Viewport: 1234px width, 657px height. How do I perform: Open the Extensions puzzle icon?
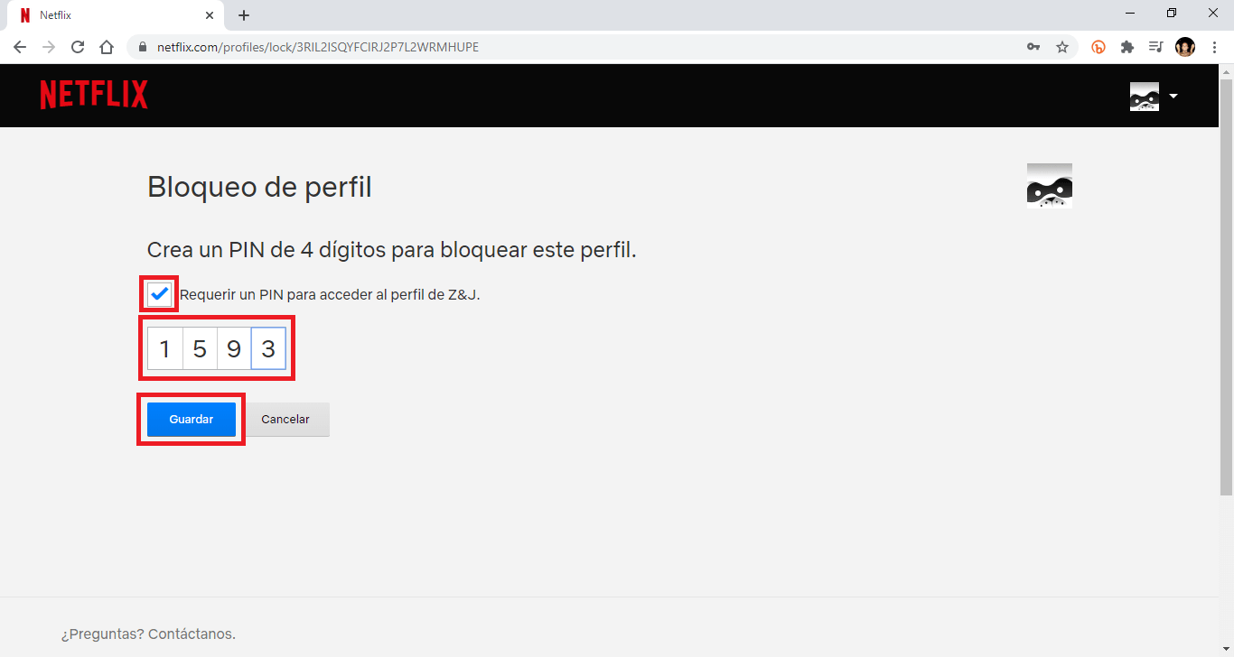(x=1127, y=47)
